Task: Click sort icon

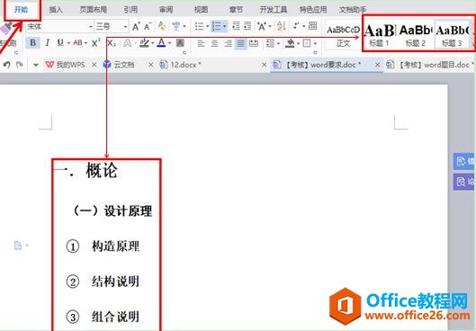Action: click(281, 26)
